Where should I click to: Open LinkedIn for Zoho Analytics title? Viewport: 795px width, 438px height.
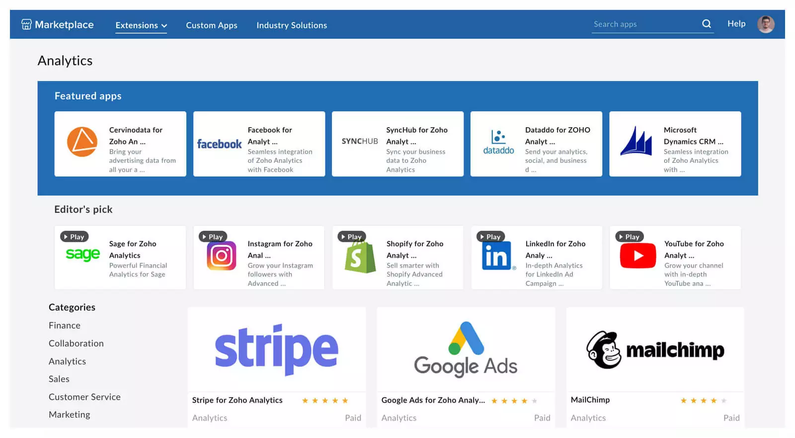pyautogui.click(x=556, y=249)
